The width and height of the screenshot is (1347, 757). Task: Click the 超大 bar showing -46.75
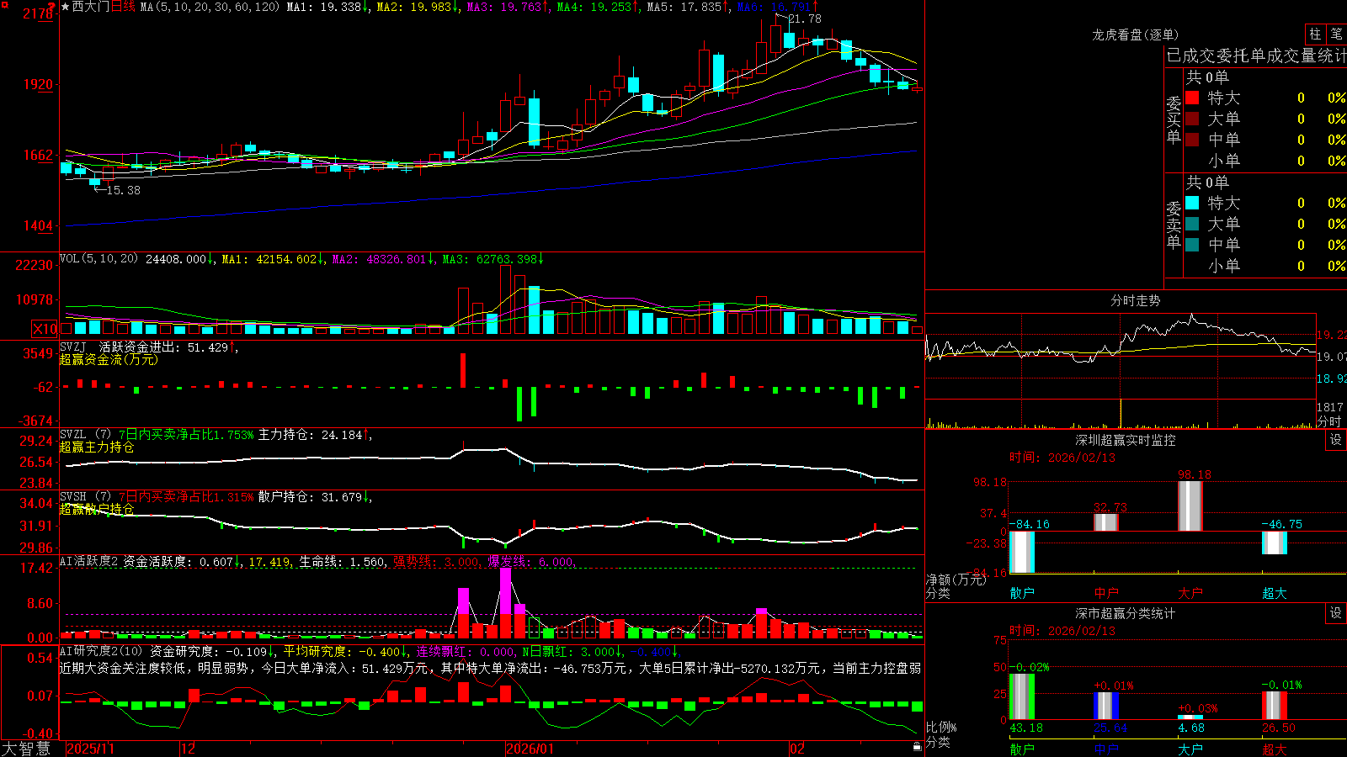pyautogui.click(x=1275, y=543)
